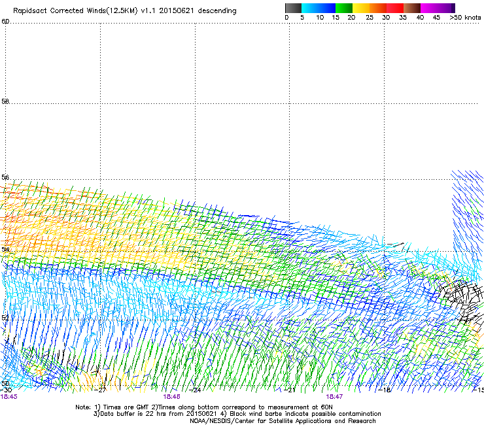The width and height of the screenshot is (484, 425).
Task: Click the 18:45 time marker
Action: (9, 397)
